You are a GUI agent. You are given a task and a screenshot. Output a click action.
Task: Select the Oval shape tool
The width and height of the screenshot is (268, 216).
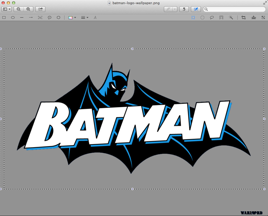coord(13,18)
